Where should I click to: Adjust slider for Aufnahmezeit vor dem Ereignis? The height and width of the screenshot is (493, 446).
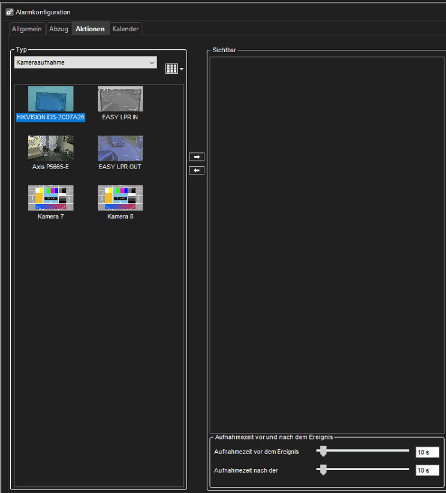coord(323,451)
